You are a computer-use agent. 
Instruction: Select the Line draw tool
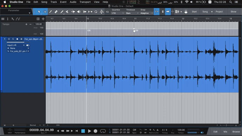[x=62, y=12]
